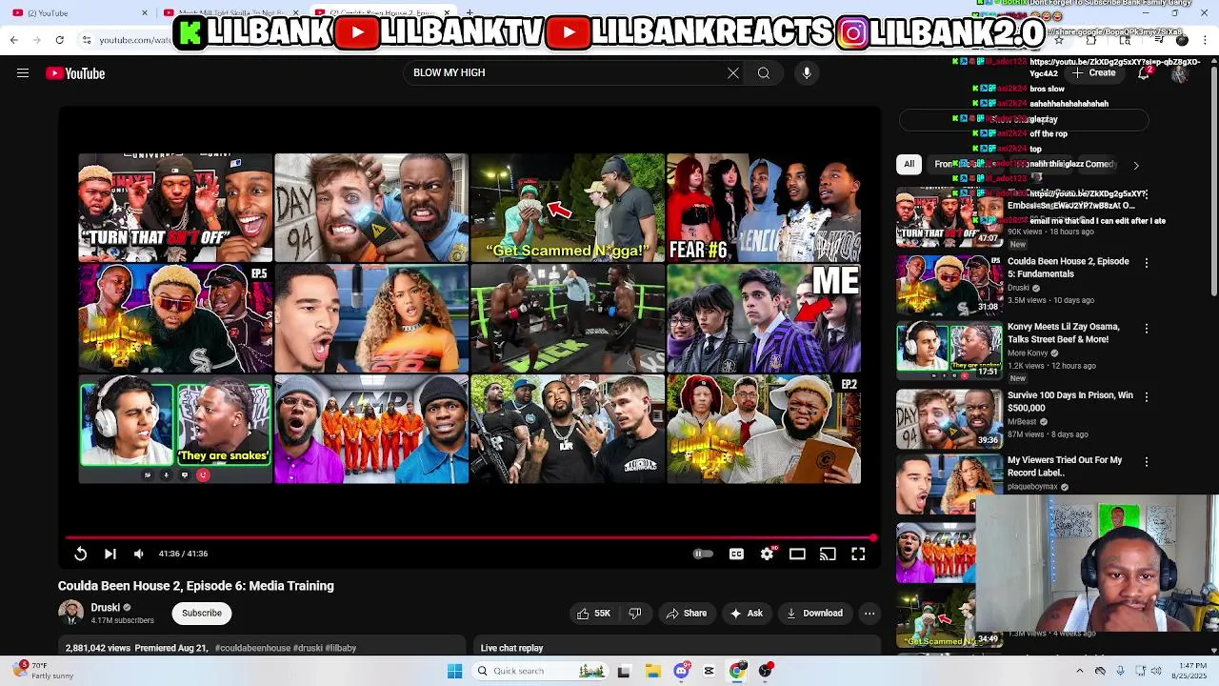Click the magnifier search button
This screenshot has width=1219, height=686.
[x=764, y=73]
